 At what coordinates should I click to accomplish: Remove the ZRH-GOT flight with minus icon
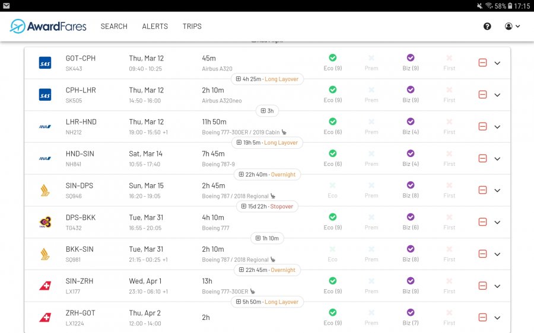point(482,318)
